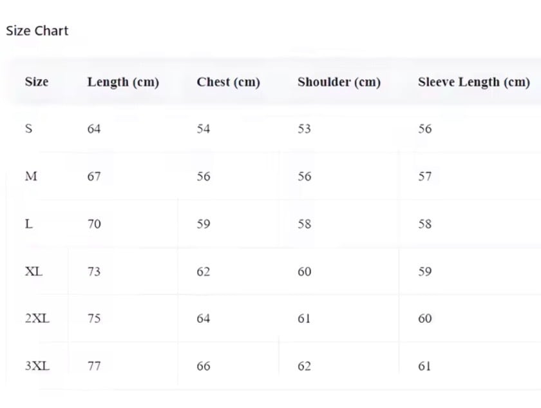Click the Length (cm) column header
Viewport: 541px width, 408px height.
(x=123, y=82)
